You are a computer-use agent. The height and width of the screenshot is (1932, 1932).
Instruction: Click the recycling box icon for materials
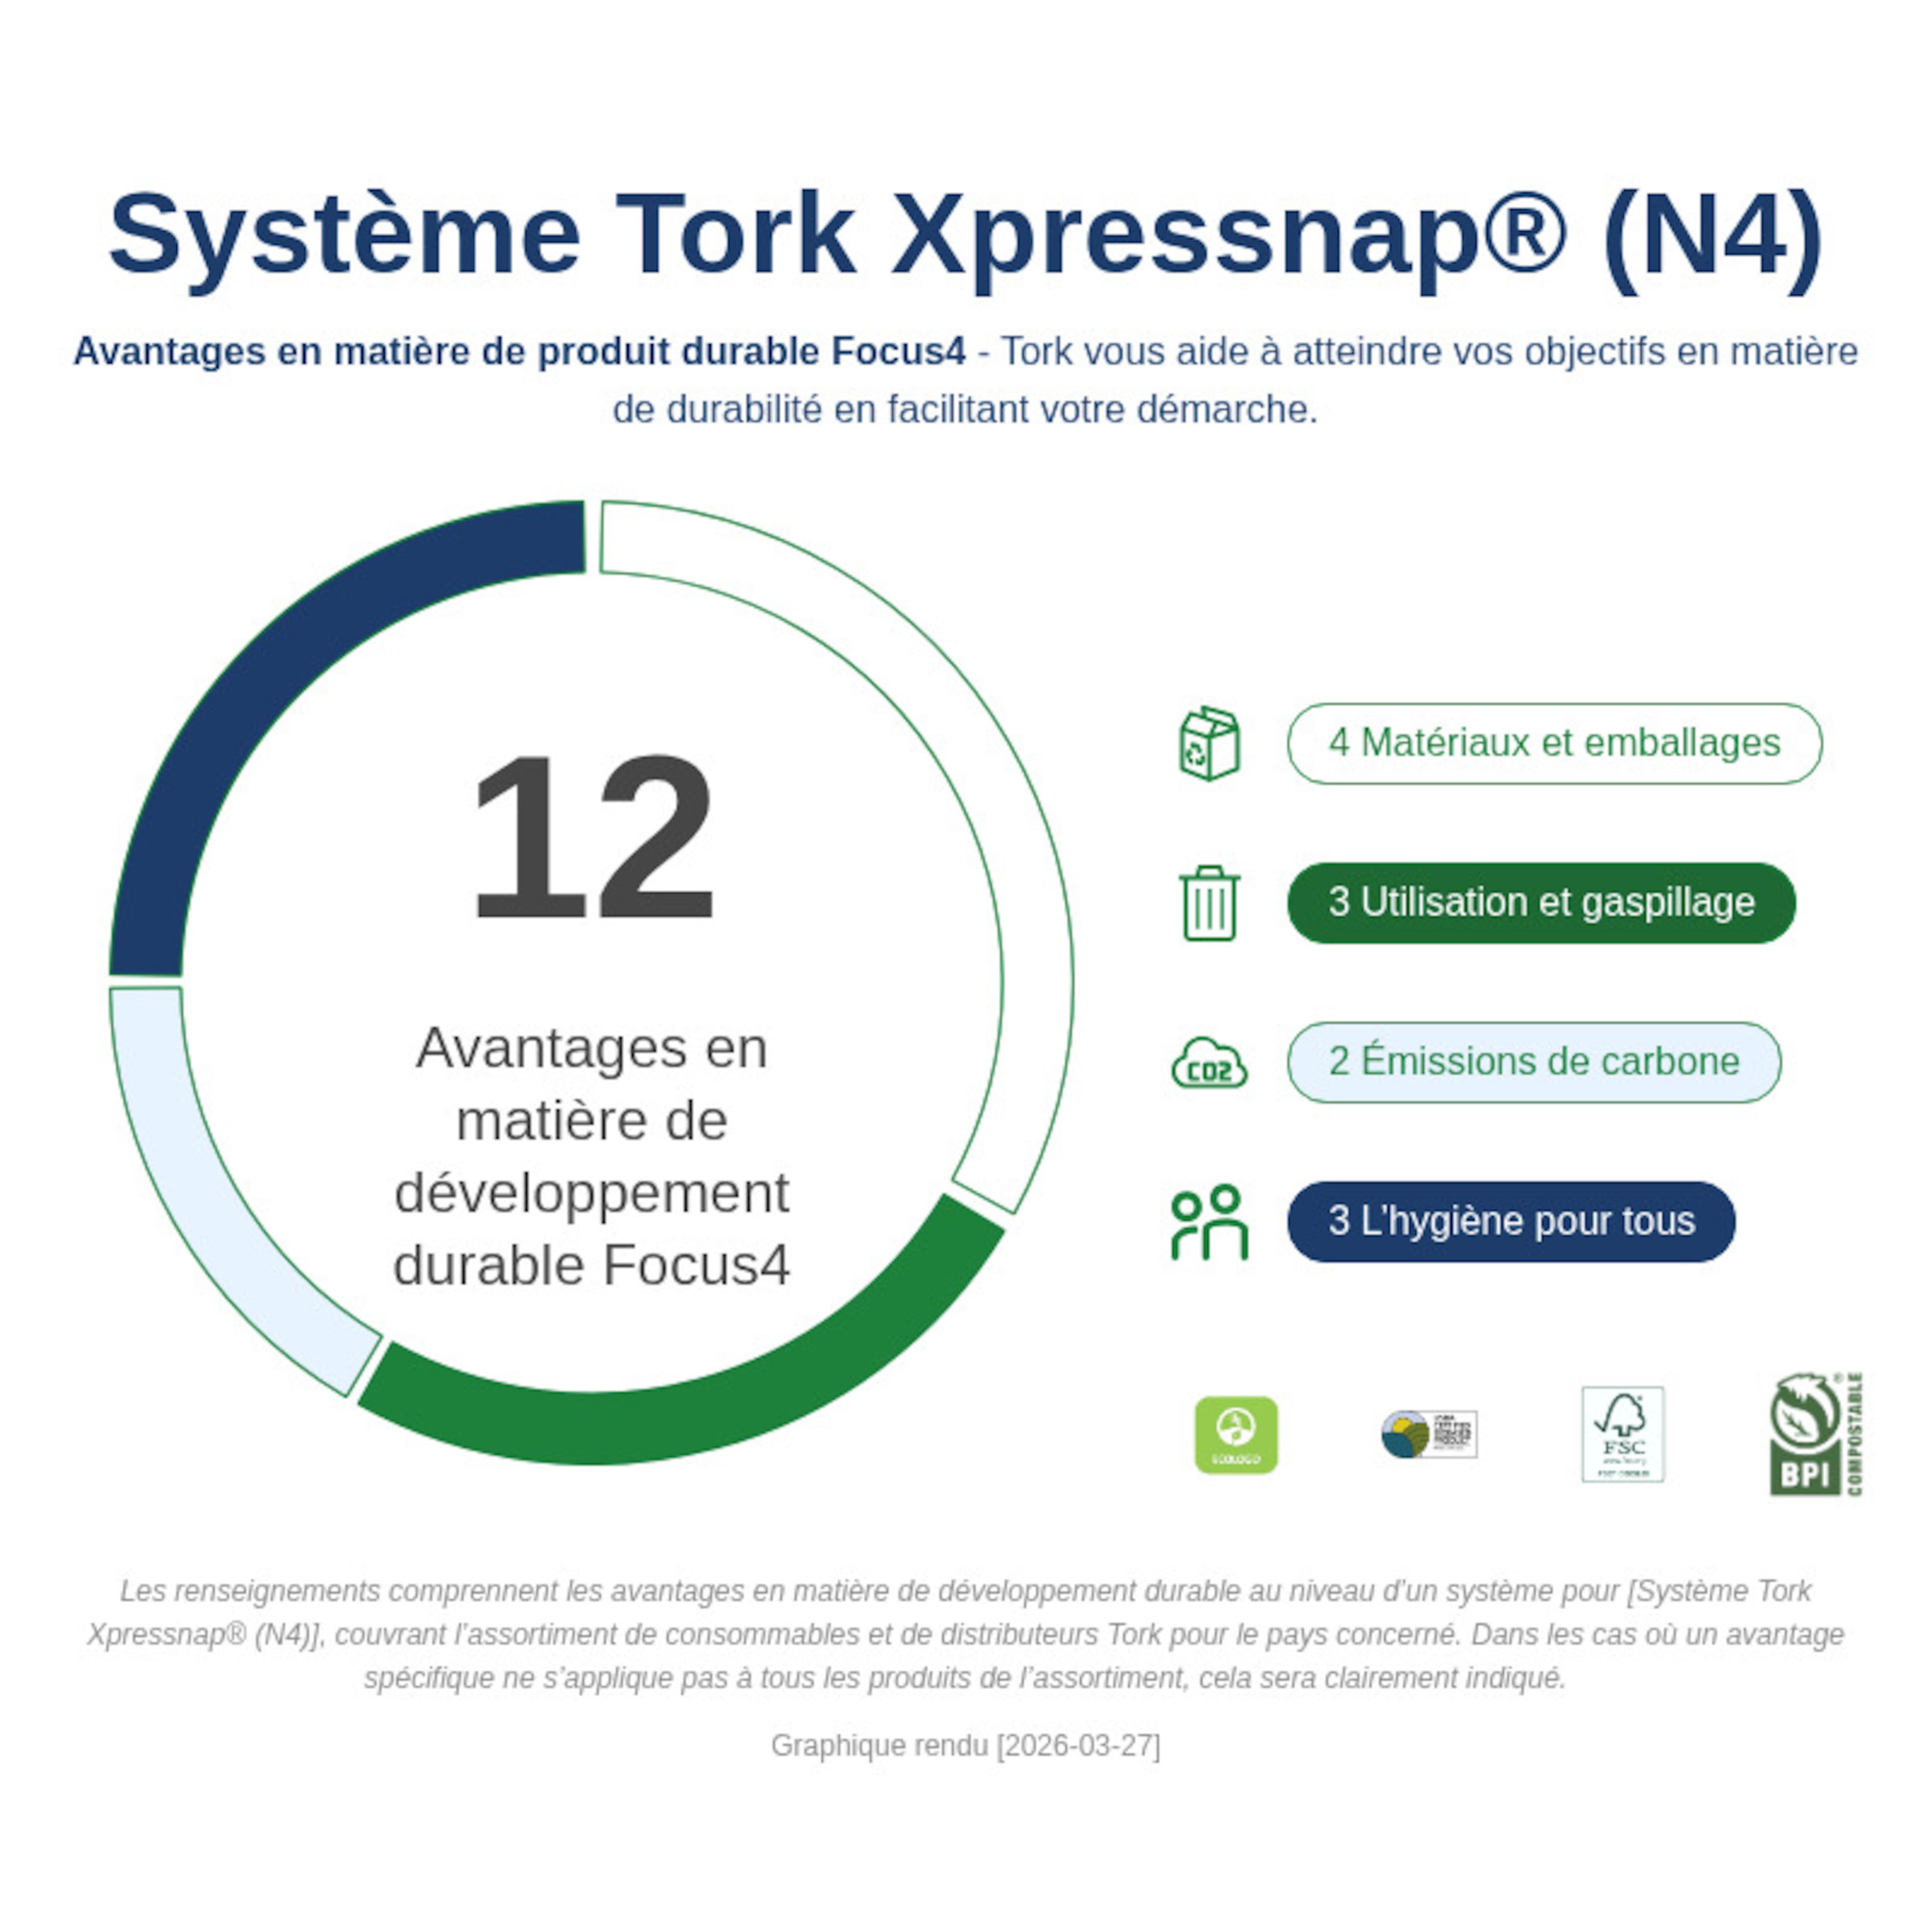click(1210, 743)
